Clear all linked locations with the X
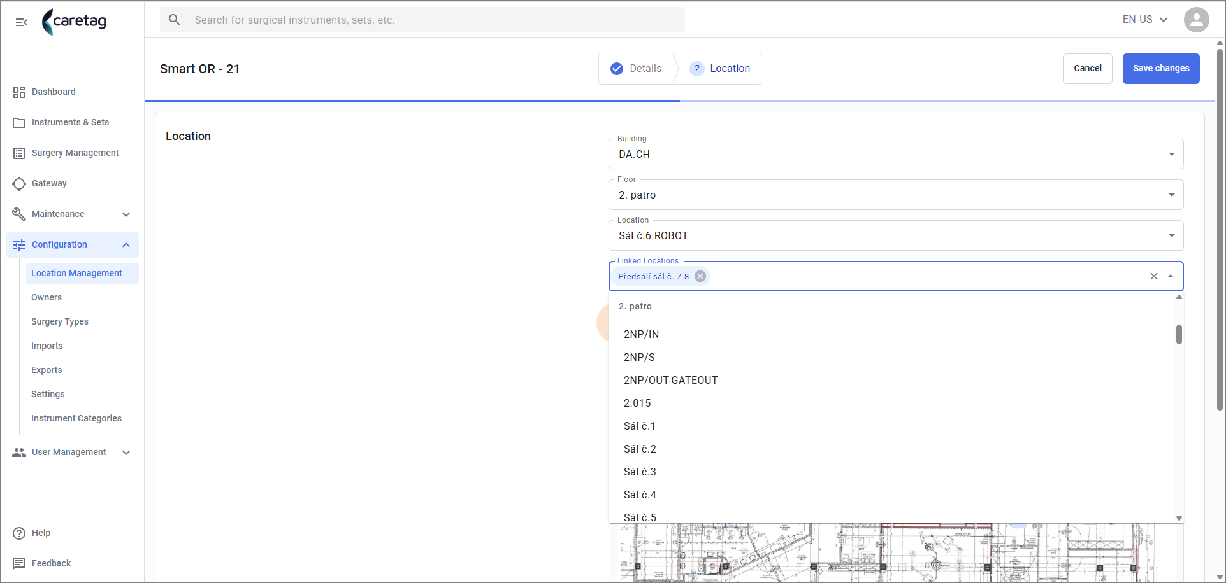1226x583 pixels. tap(1153, 276)
